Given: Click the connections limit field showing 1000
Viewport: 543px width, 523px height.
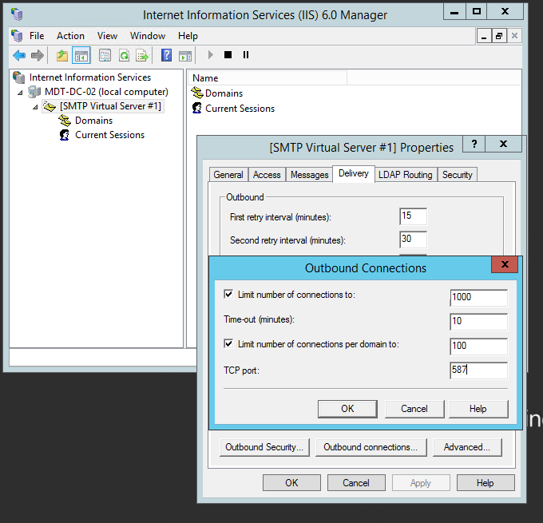Looking at the screenshot, I should (478, 298).
